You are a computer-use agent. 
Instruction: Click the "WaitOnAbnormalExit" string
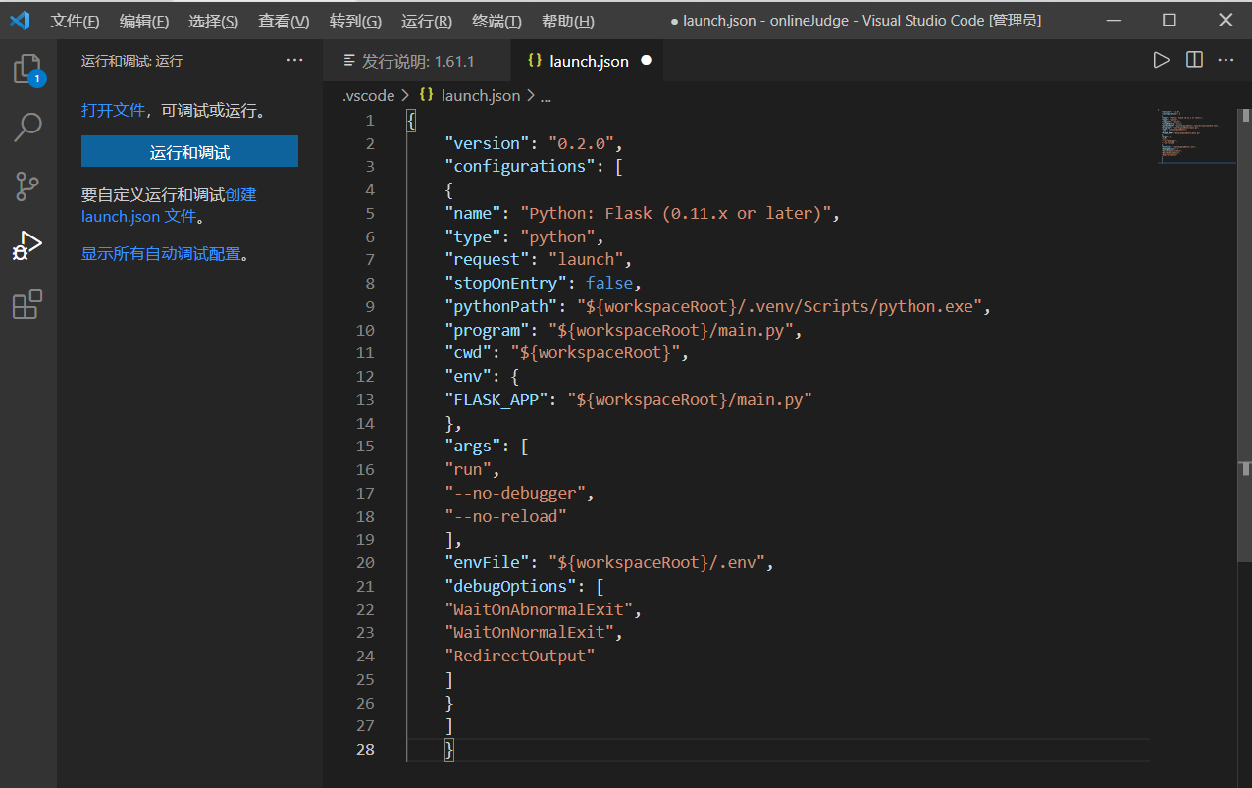point(539,609)
